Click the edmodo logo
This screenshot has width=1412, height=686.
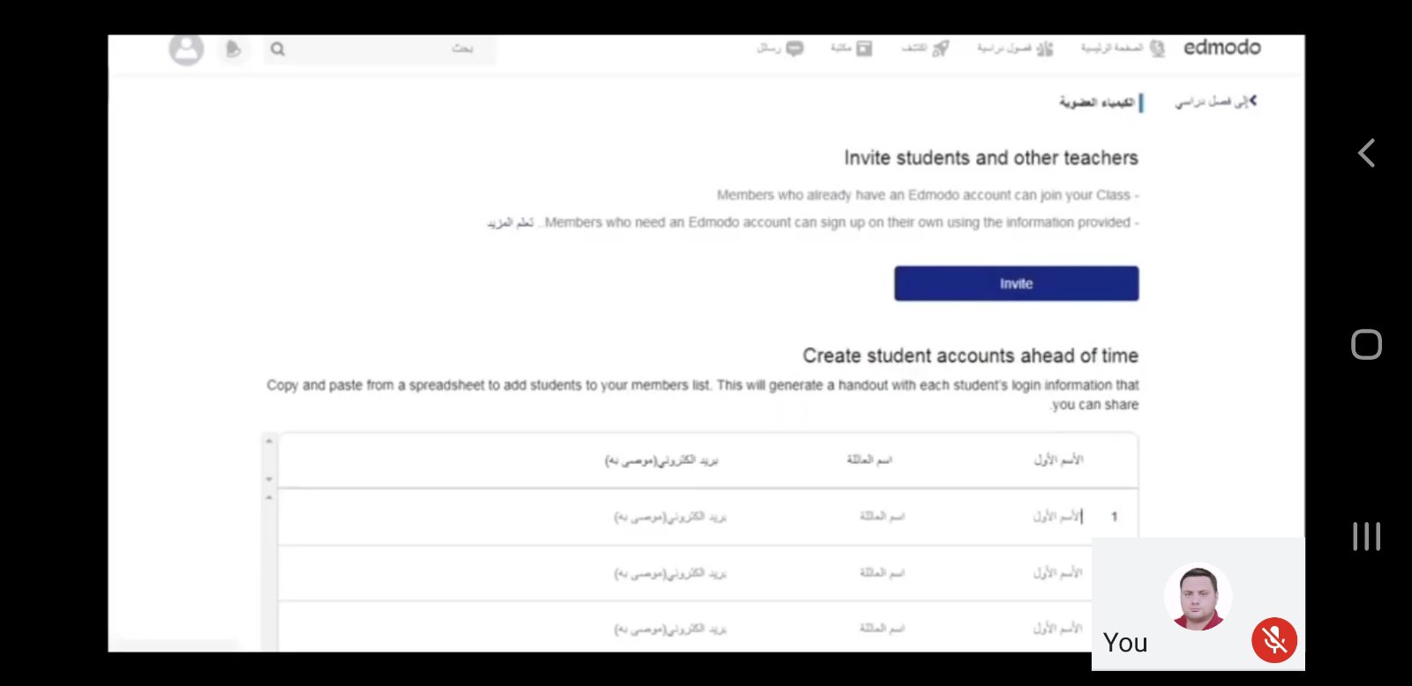tap(1222, 48)
